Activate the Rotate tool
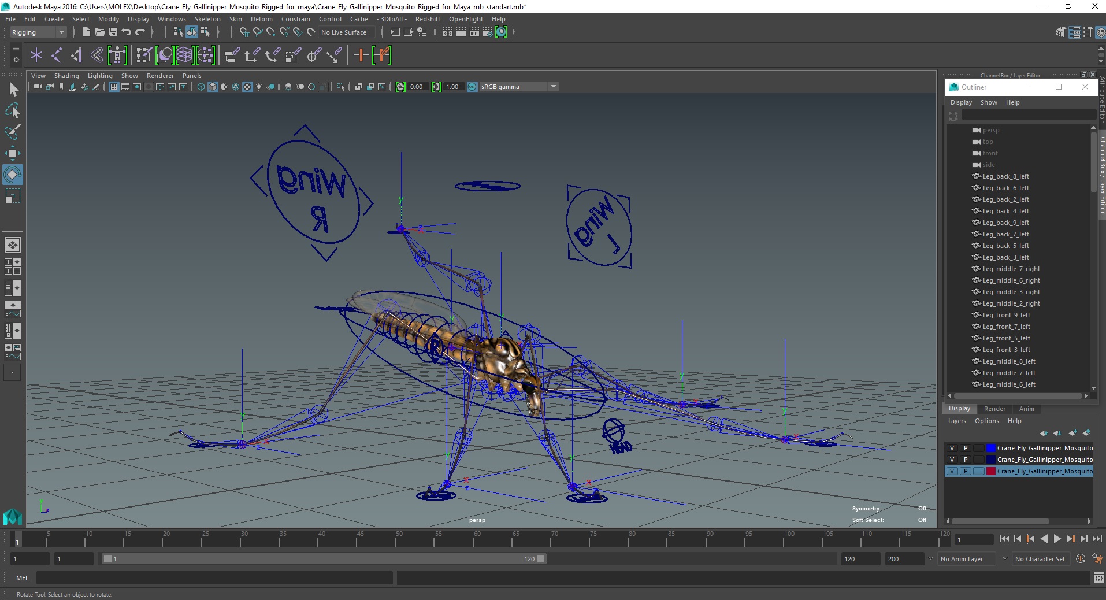The height and width of the screenshot is (600, 1106). [13, 175]
